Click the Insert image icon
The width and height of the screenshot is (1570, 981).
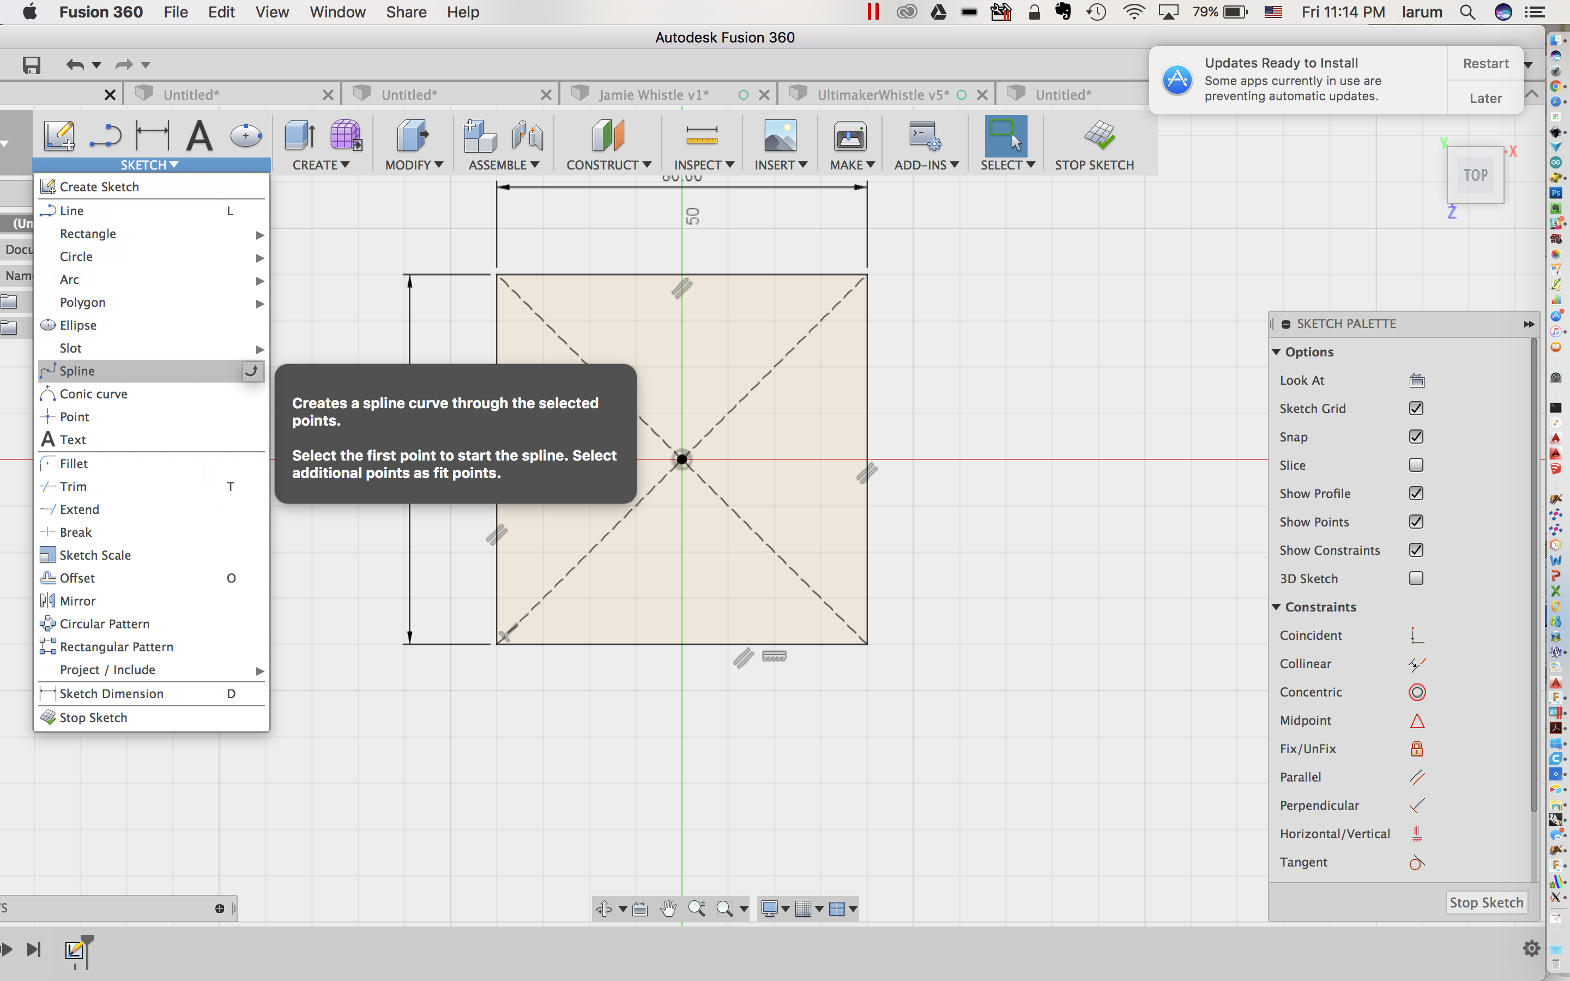click(781, 136)
